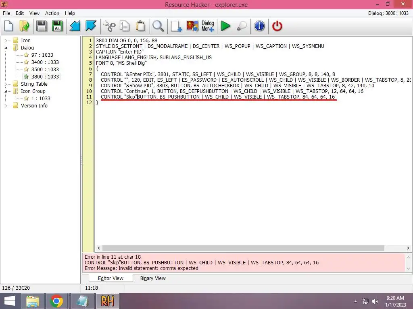Image resolution: width=413 pixels, height=309 pixels.
Task: Open the blue info icon
Action: 259,26
